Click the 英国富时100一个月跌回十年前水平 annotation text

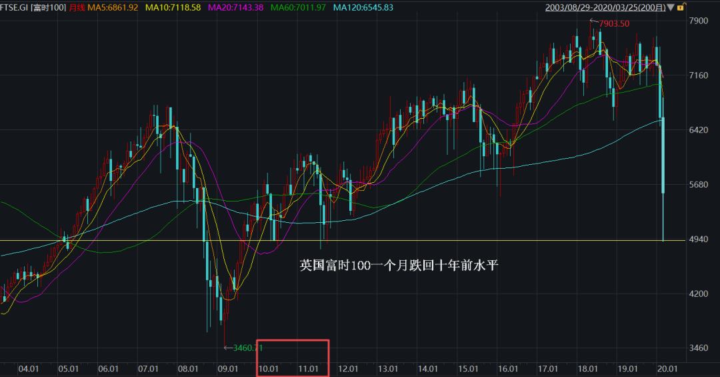click(x=399, y=266)
